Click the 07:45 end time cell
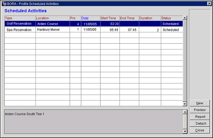This screenshot has height=138, width=213. click(x=129, y=30)
